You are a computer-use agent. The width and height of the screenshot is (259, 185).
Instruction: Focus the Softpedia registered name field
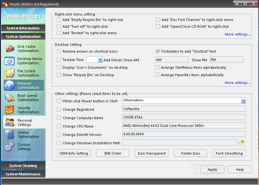click(184, 109)
